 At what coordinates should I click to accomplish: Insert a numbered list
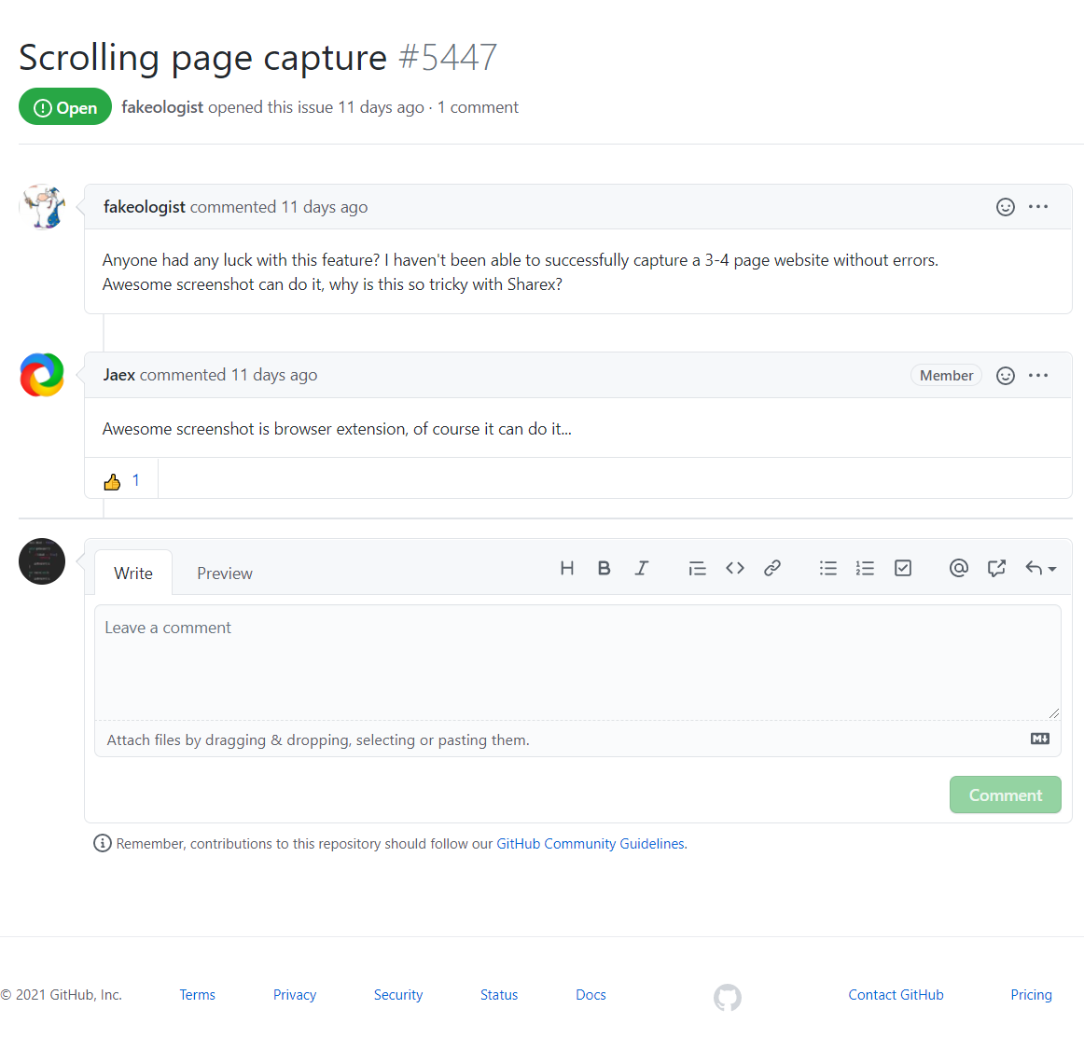865,568
